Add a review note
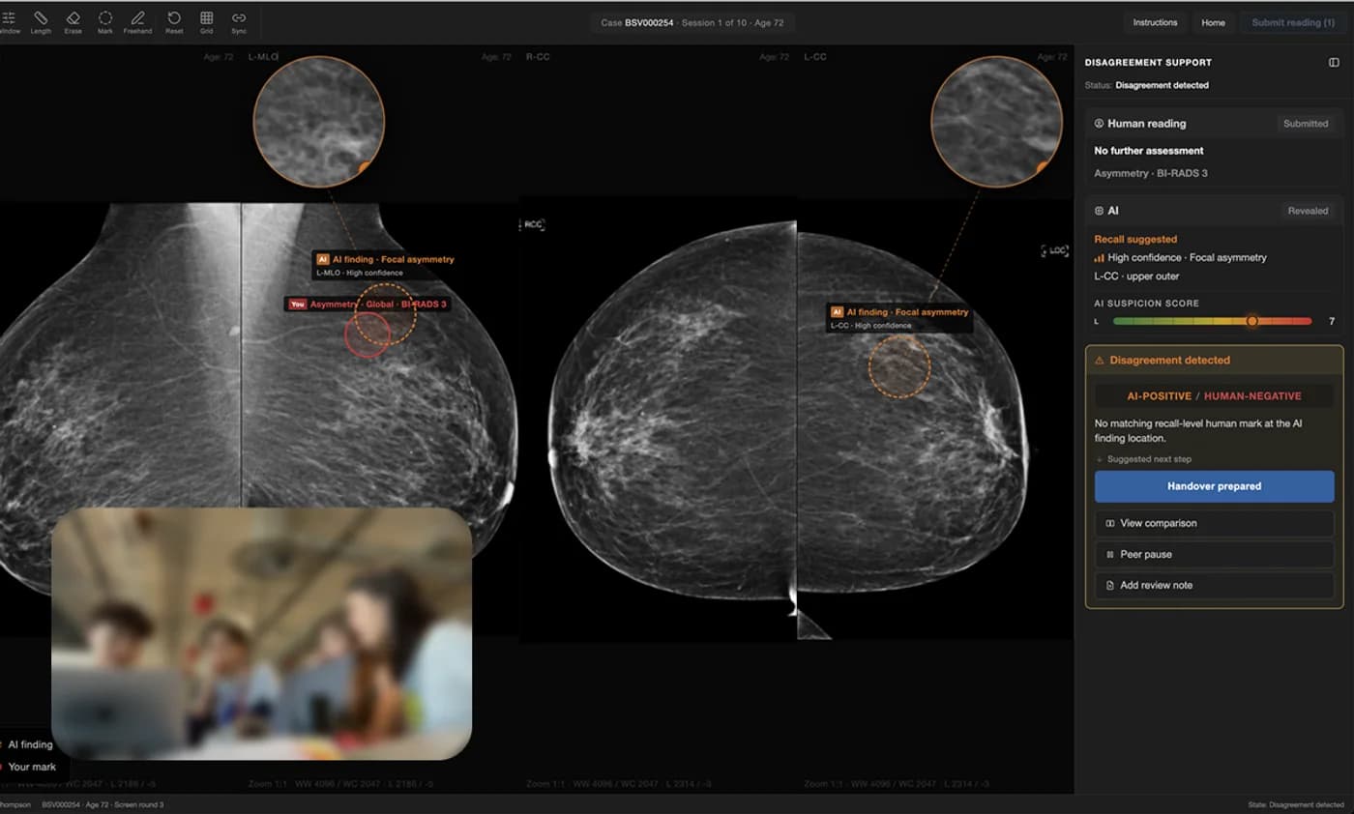Image resolution: width=1354 pixels, height=814 pixels. click(1214, 585)
